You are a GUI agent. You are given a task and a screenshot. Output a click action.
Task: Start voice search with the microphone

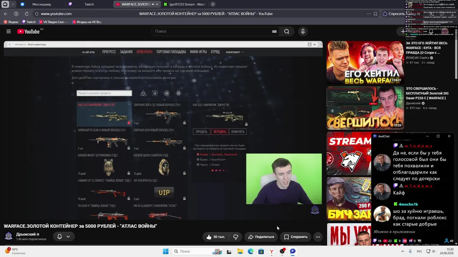[x=303, y=31]
